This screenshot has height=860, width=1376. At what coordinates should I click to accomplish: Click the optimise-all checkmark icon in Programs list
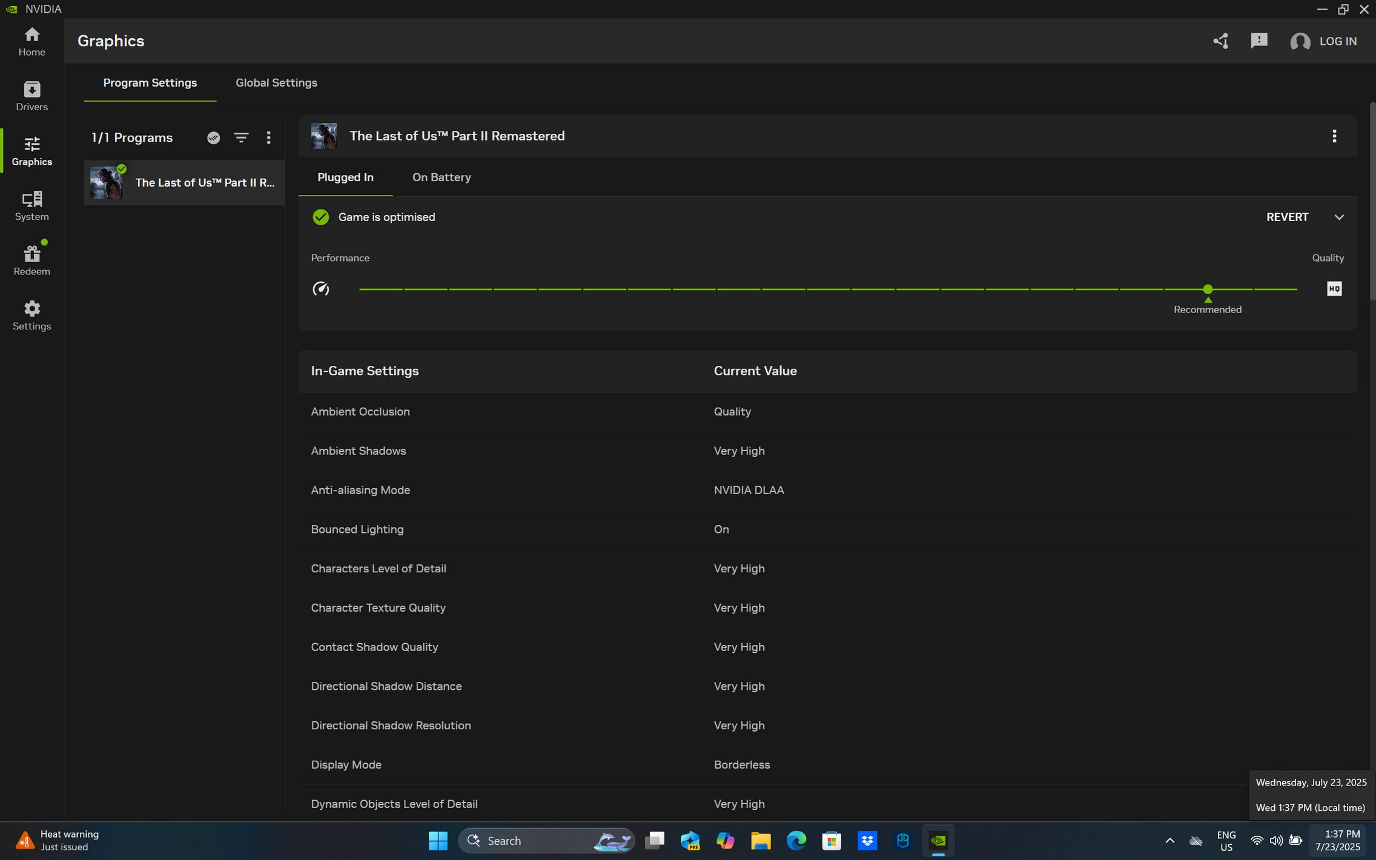pos(213,138)
